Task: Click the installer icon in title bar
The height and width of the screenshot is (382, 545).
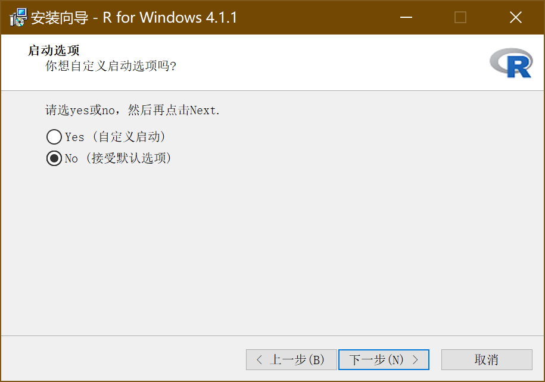Action: [x=18, y=17]
